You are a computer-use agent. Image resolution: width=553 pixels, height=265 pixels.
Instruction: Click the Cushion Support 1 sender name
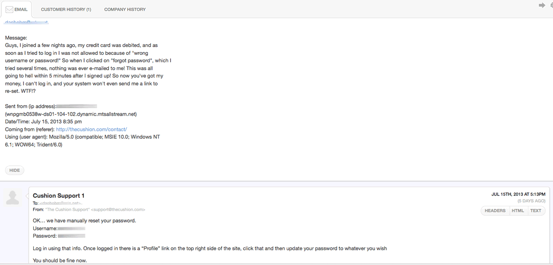point(59,196)
